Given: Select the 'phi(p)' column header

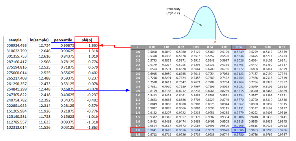Looking at the screenshot, I should tap(86, 40).
